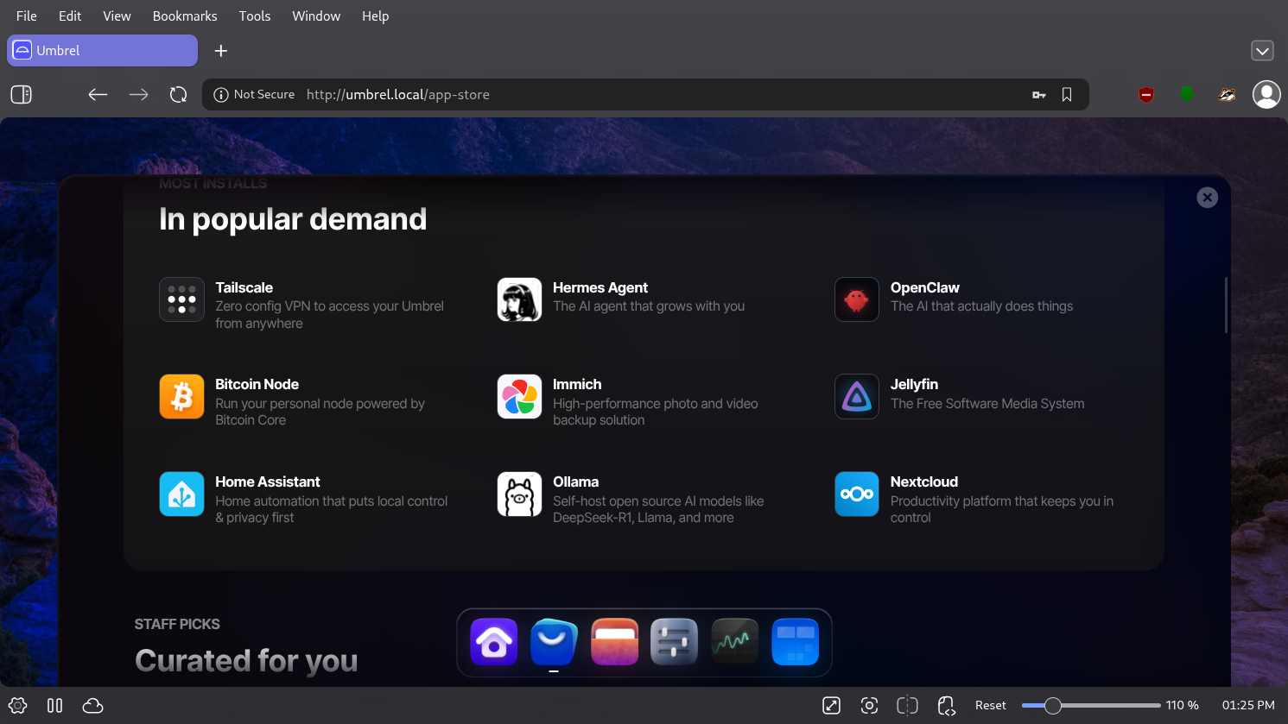The image size is (1288, 724).
Task: Open Live Usage chart icon in dock
Action: (734, 642)
